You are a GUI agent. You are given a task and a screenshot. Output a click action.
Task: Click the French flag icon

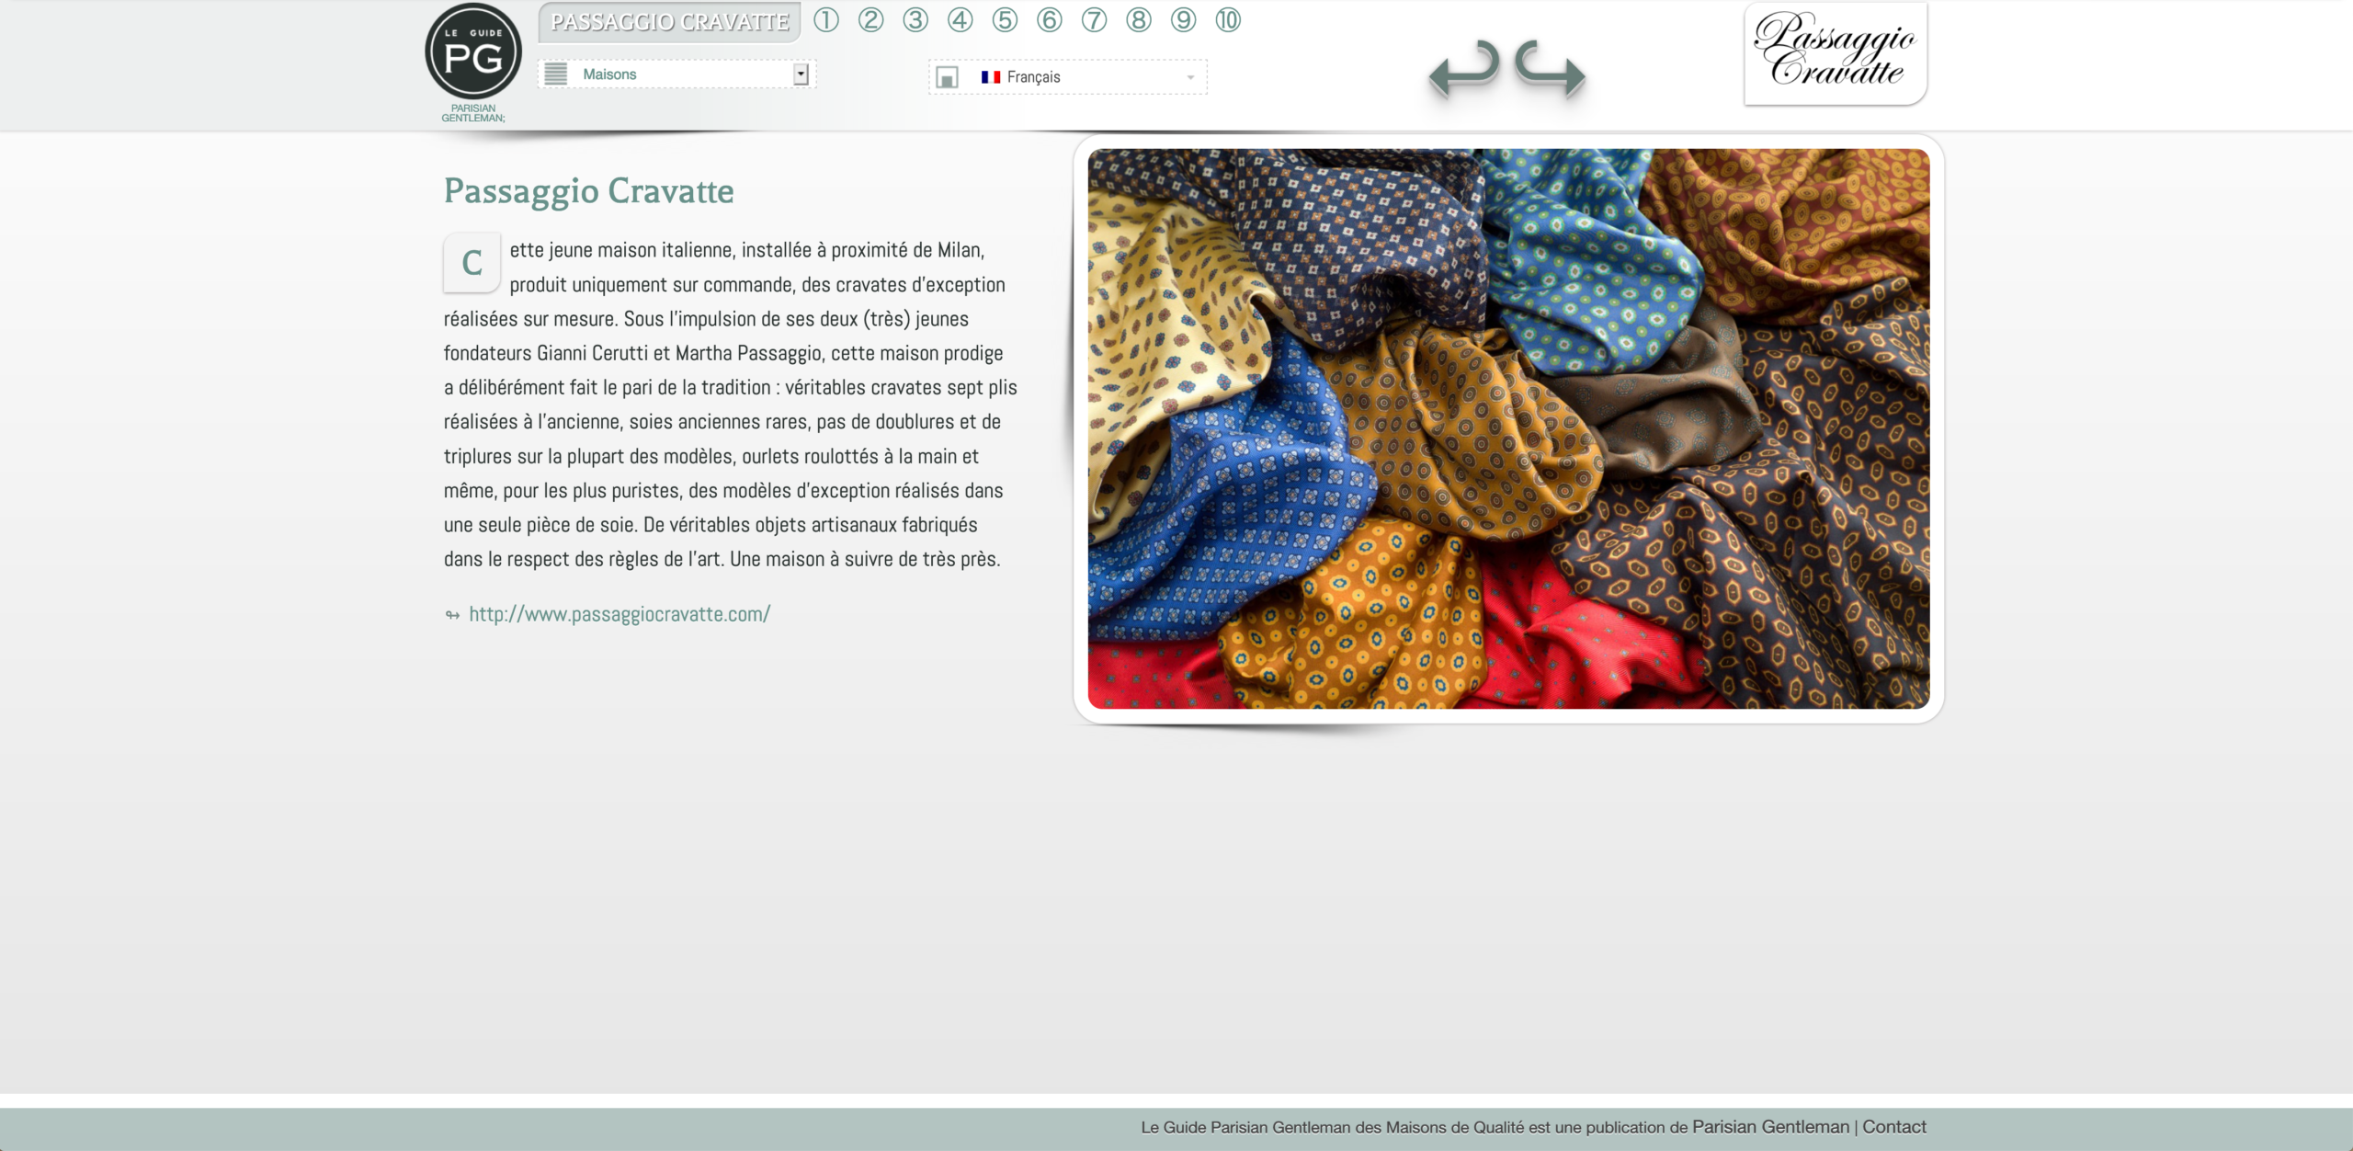991,77
